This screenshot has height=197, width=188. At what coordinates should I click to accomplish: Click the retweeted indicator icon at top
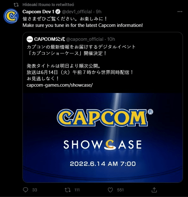click(x=16, y=5)
